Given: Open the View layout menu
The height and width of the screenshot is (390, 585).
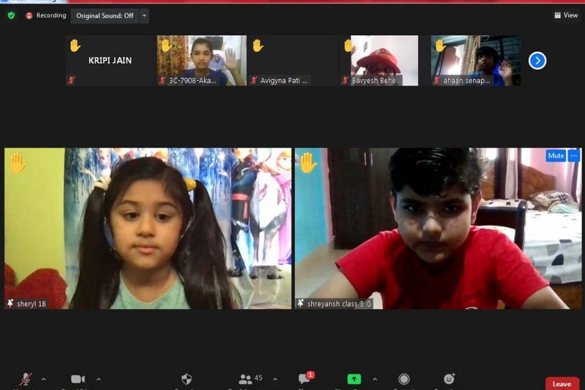Looking at the screenshot, I should pos(565,15).
